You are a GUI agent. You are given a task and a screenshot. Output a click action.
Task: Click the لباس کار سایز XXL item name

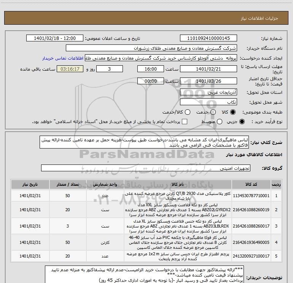click(x=178, y=210)
